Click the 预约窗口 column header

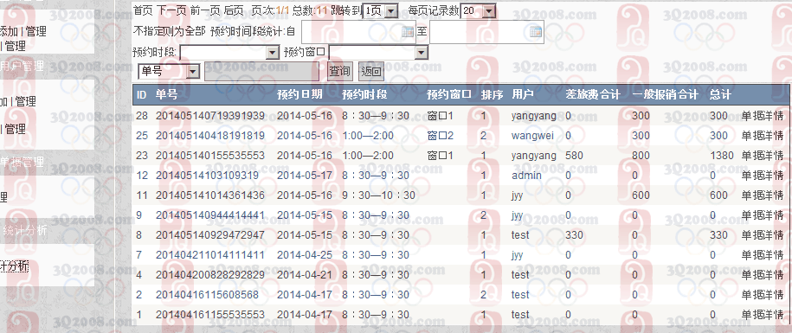pos(449,94)
